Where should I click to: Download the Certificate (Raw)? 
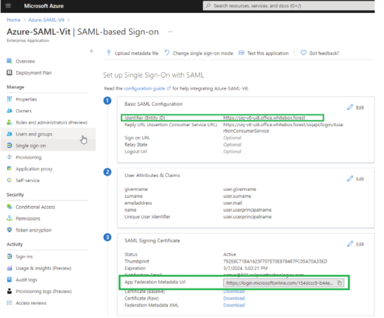(234, 298)
